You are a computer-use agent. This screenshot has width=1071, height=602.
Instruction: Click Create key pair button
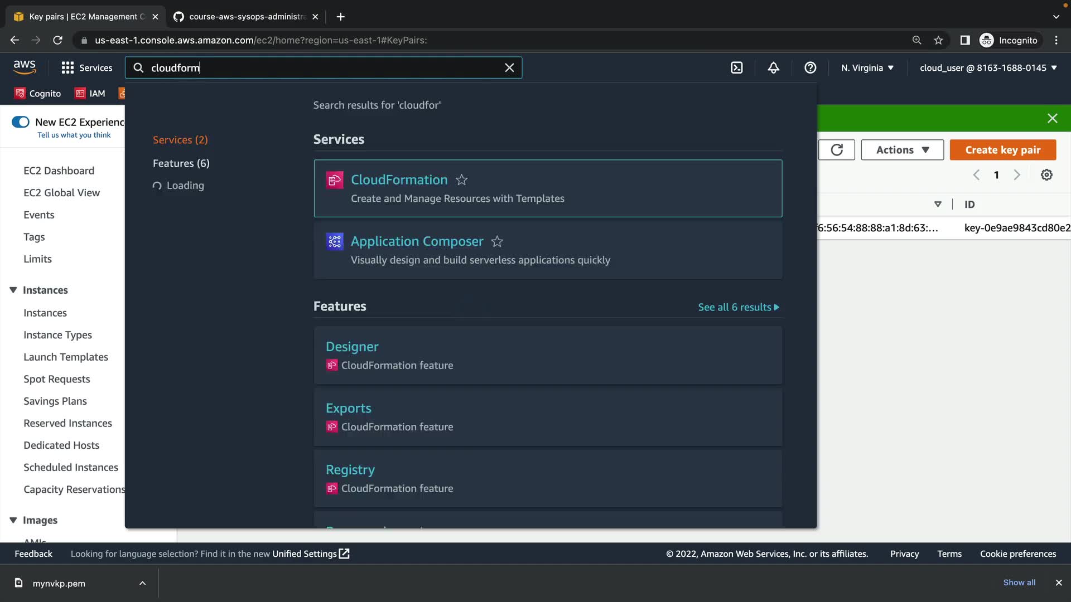click(1002, 150)
